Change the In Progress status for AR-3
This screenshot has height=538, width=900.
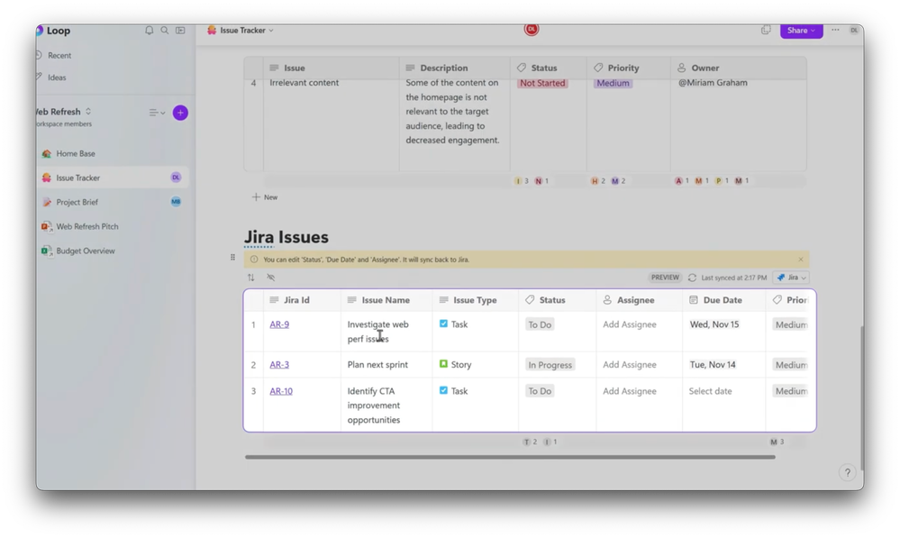tap(550, 365)
